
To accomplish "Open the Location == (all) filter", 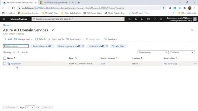I will pyautogui.click(x=96, y=46).
